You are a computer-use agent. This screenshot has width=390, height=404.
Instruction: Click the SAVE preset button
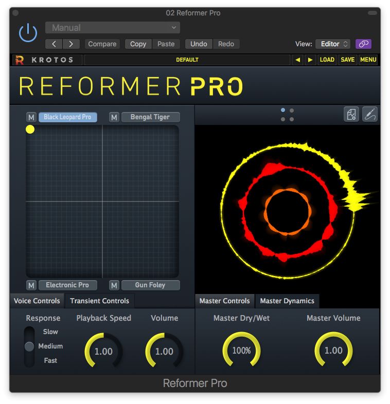click(347, 60)
